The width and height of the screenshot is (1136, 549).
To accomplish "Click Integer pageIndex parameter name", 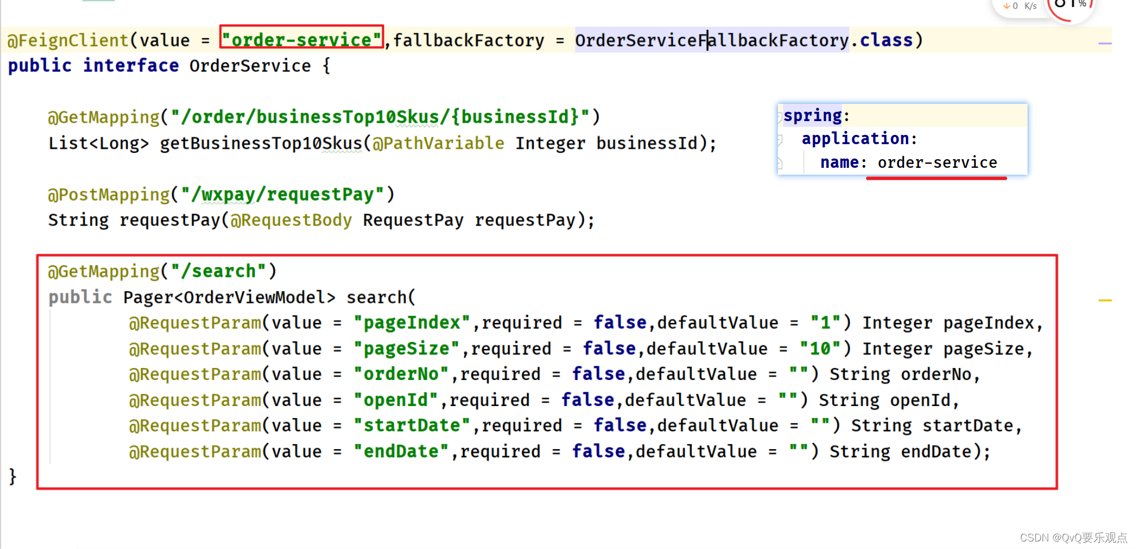I will [x=988, y=323].
